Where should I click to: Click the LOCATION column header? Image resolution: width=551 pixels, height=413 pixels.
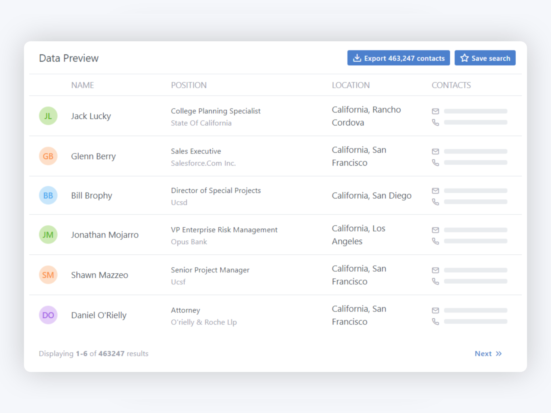tap(350, 85)
